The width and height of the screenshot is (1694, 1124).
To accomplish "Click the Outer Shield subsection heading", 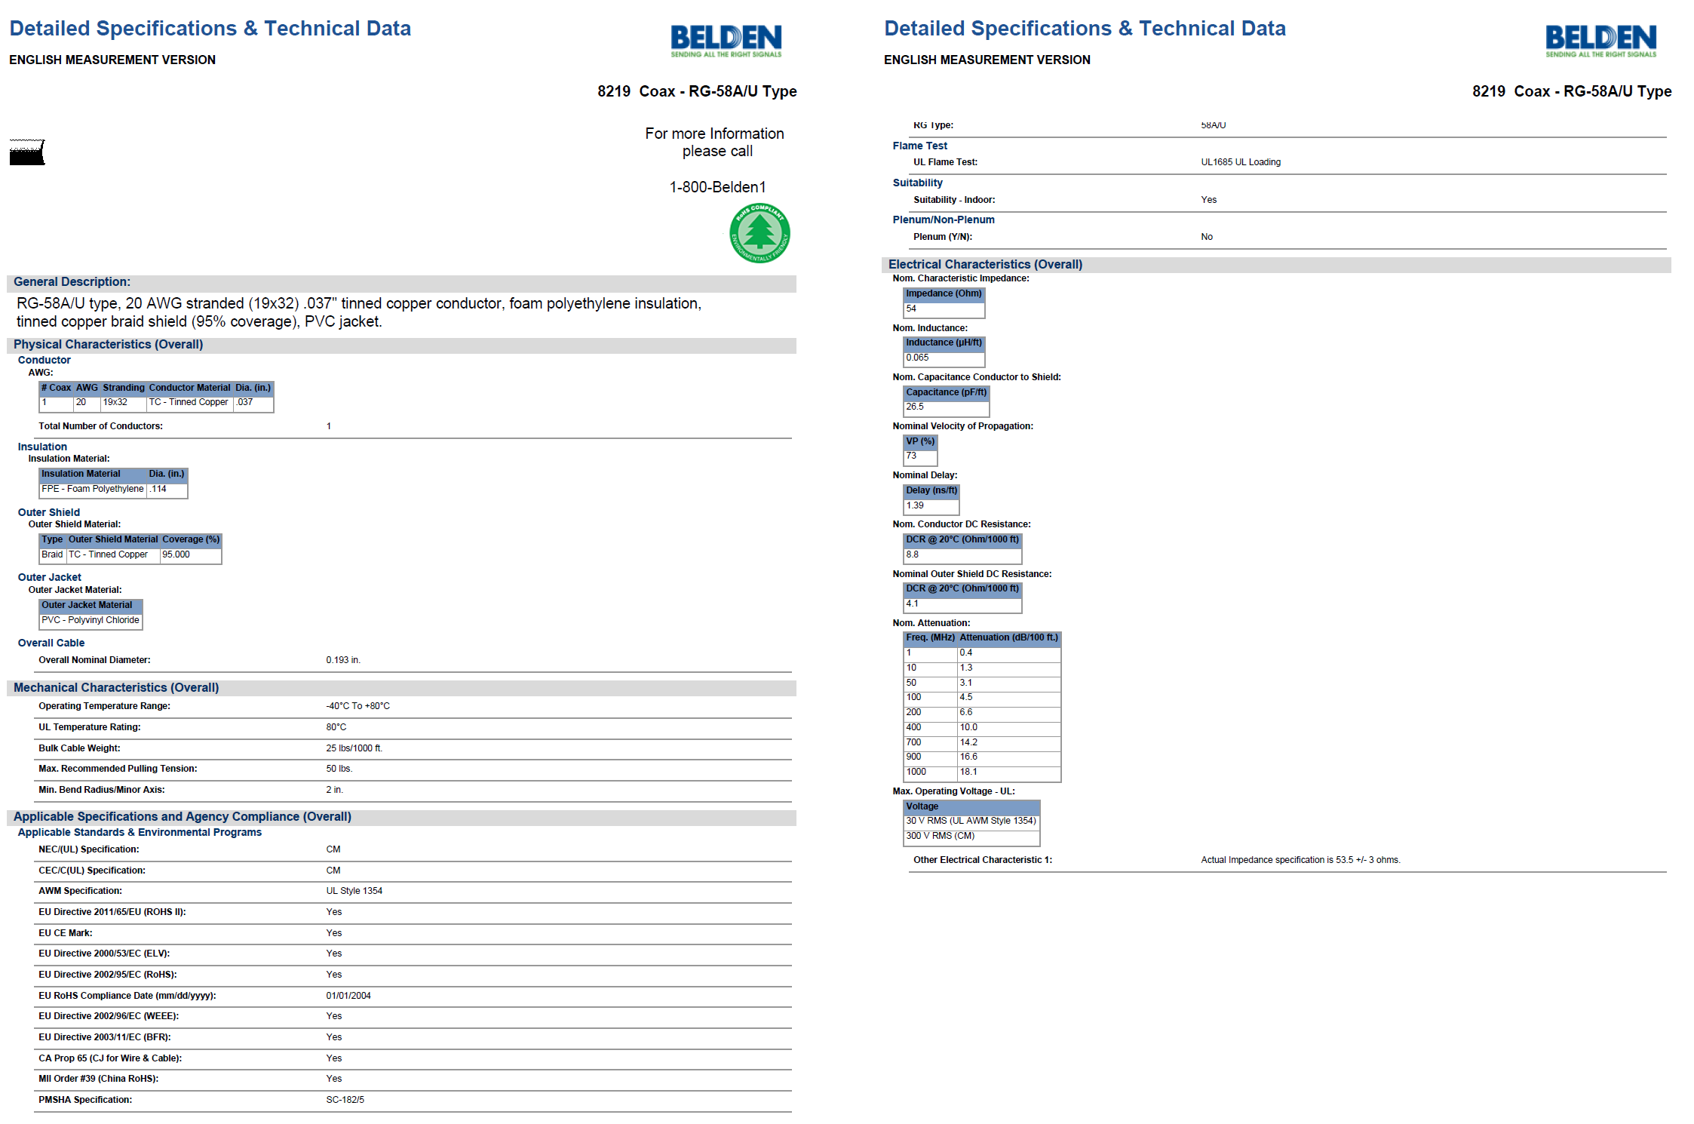I will click(49, 512).
